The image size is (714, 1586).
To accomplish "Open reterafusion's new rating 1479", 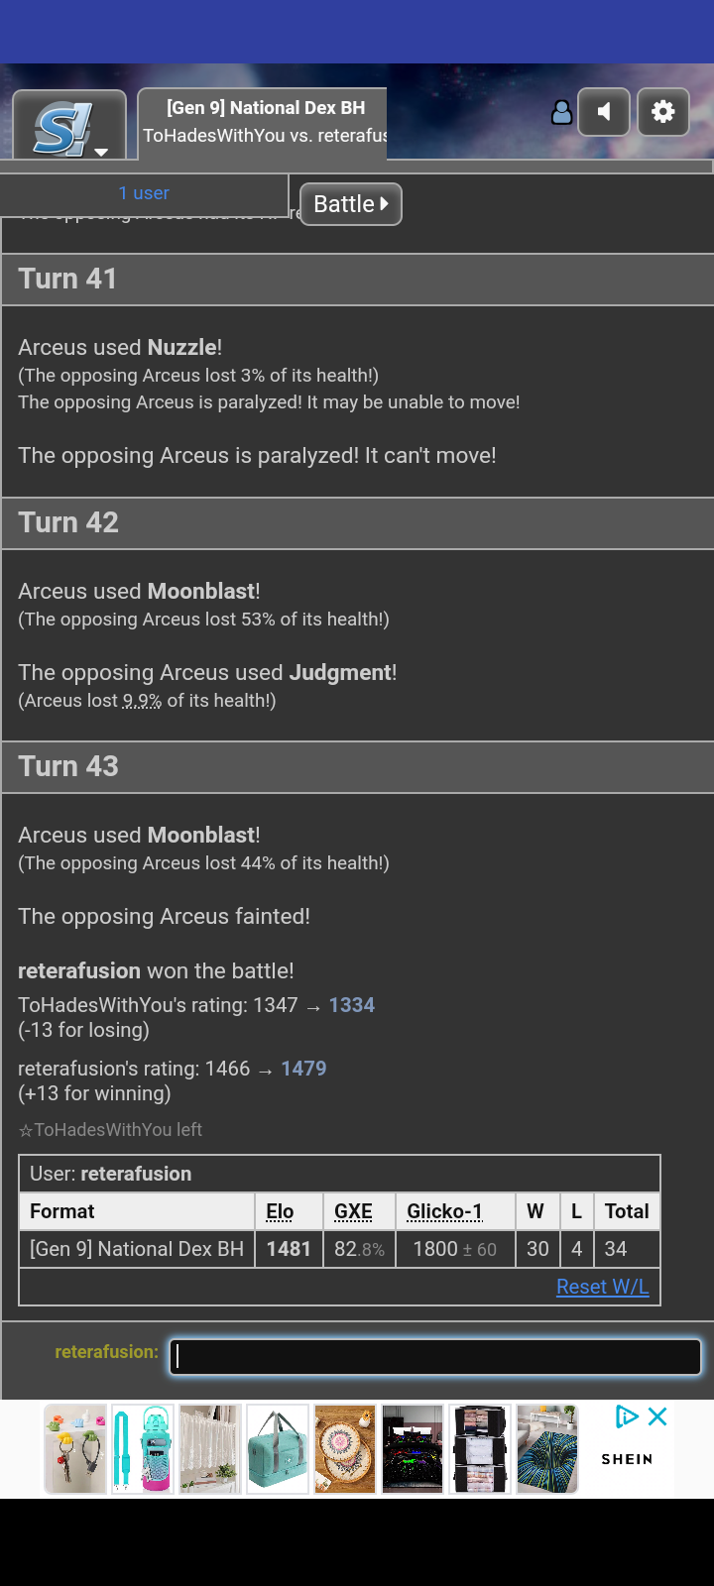I will click(x=303, y=1069).
